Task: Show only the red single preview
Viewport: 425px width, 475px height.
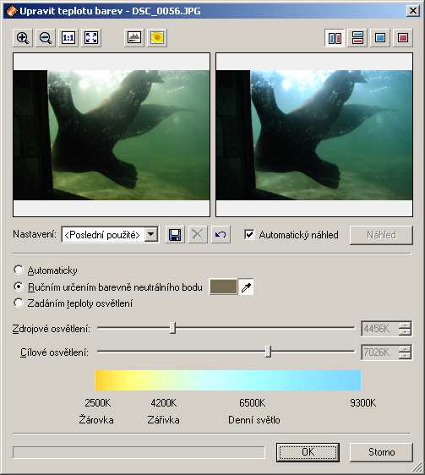Action: tap(403, 38)
